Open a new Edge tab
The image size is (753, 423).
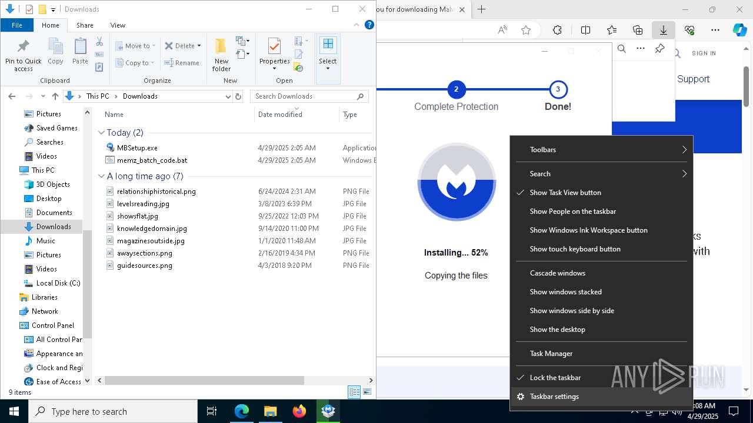coord(481,9)
